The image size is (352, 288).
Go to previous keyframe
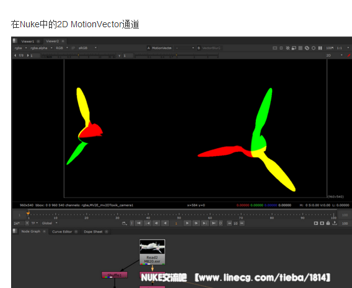147,224
